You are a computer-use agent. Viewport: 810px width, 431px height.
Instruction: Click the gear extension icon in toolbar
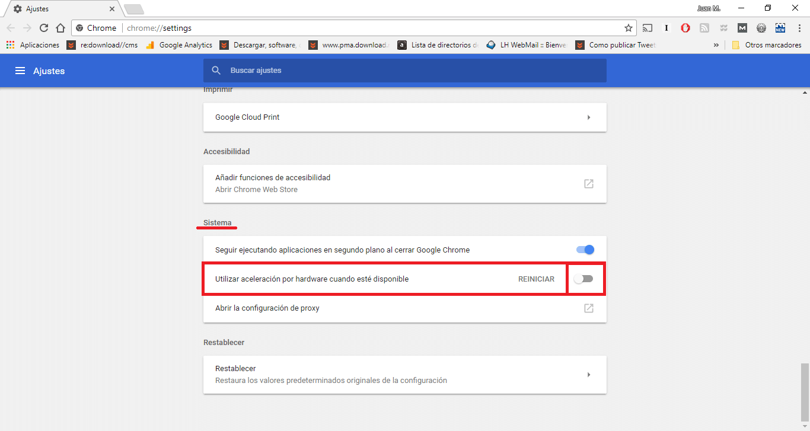(x=761, y=28)
